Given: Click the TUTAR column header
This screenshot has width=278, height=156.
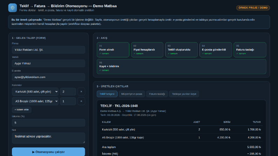Looking at the screenshot, I should tap(257, 122).
